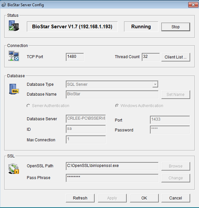
Task: Click the Max Connection field
Action: [x=86, y=140]
